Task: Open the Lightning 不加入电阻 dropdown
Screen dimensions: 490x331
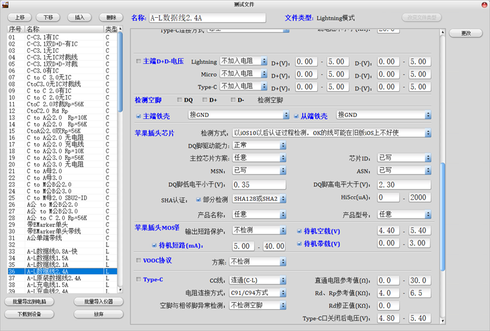Action: pos(244,61)
